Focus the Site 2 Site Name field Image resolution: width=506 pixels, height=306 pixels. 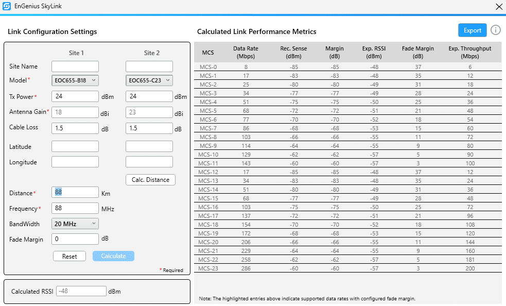click(149, 66)
